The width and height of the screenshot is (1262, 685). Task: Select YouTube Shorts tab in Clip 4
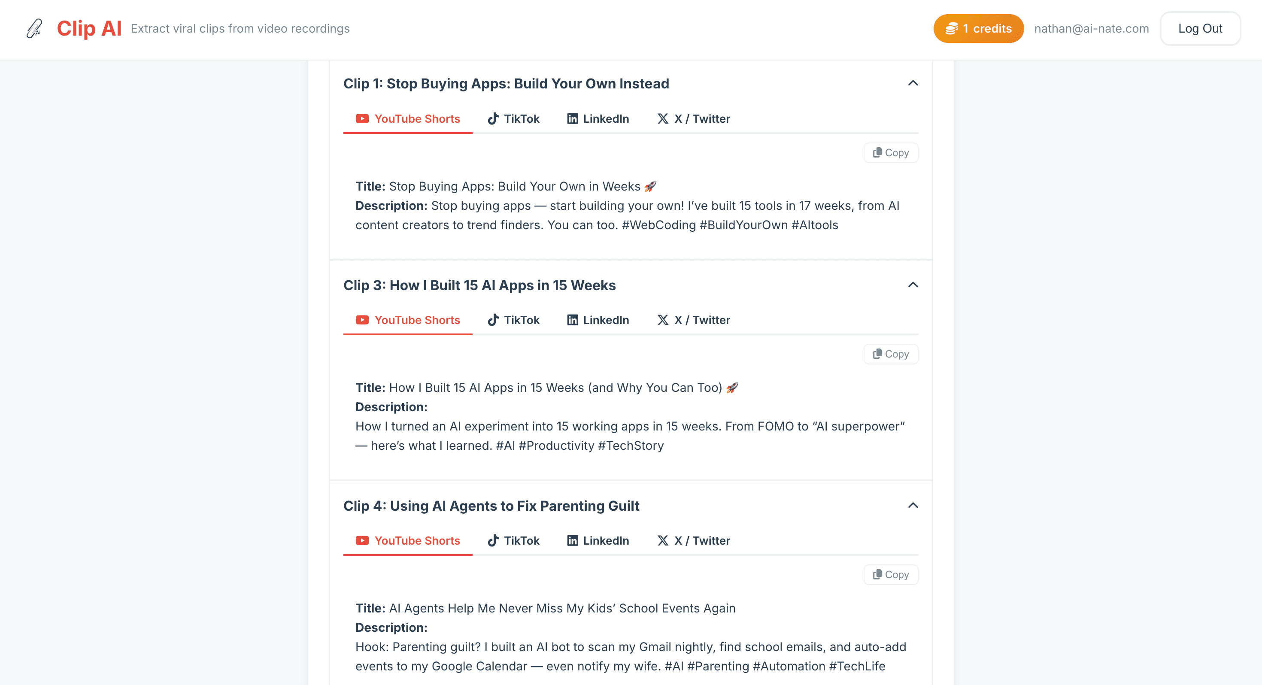tap(408, 540)
